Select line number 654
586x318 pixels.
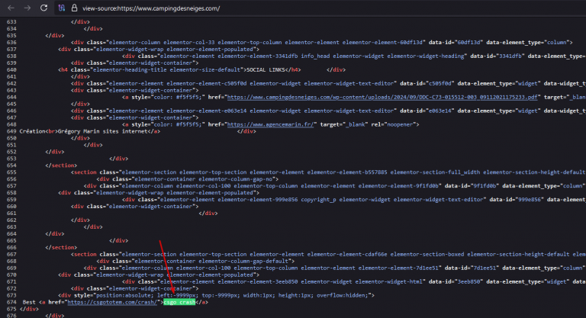(11, 165)
